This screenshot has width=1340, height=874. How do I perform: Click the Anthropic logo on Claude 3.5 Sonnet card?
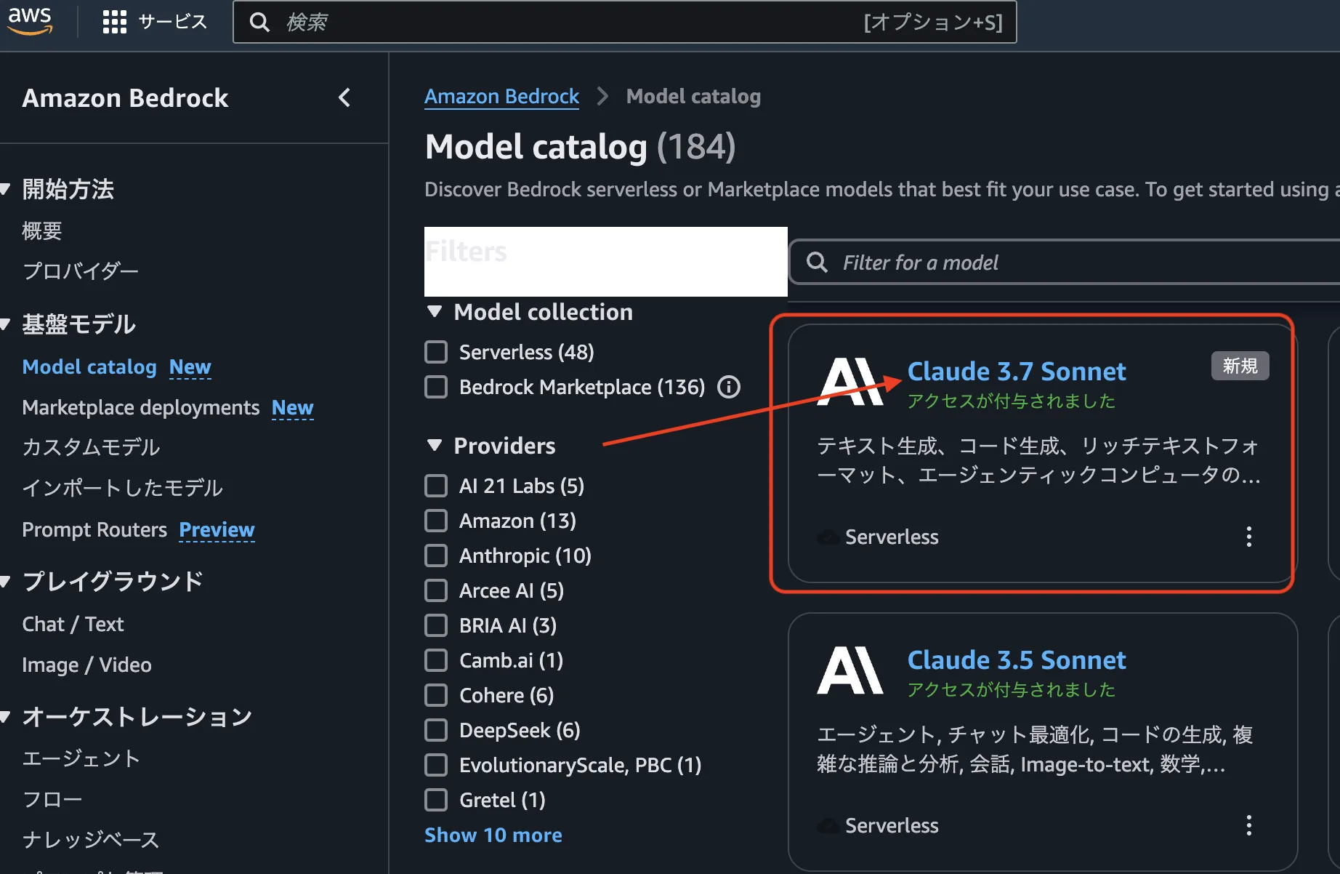[850, 670]
